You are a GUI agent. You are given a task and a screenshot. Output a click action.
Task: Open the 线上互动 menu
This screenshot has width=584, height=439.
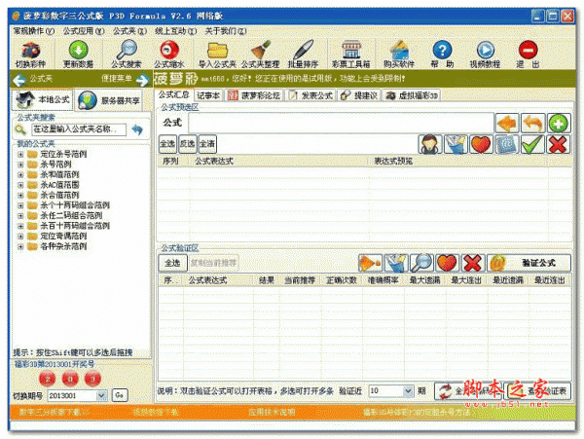tap(176, 31)
